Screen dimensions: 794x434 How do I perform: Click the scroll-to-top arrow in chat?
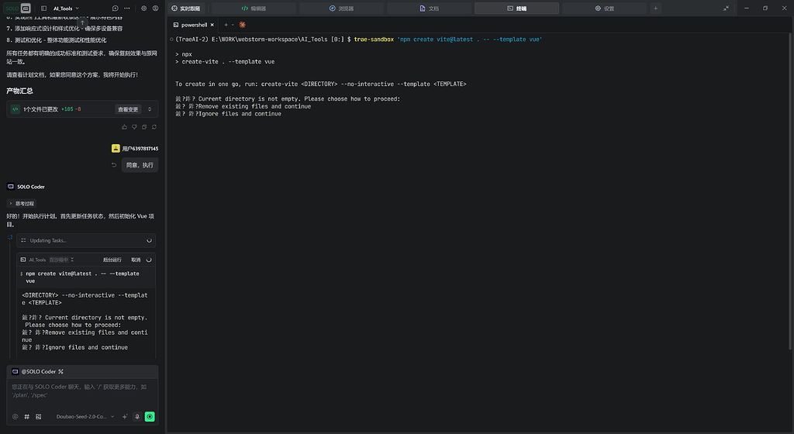(82, 22)
